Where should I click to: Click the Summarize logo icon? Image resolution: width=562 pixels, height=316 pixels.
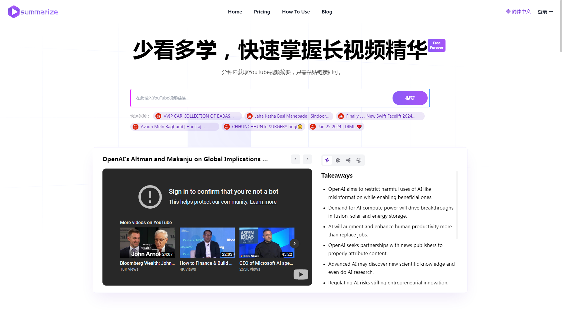click(x=14, y=12)
